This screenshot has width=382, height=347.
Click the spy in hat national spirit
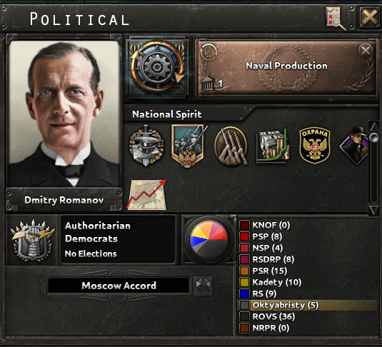pos(354,146)
